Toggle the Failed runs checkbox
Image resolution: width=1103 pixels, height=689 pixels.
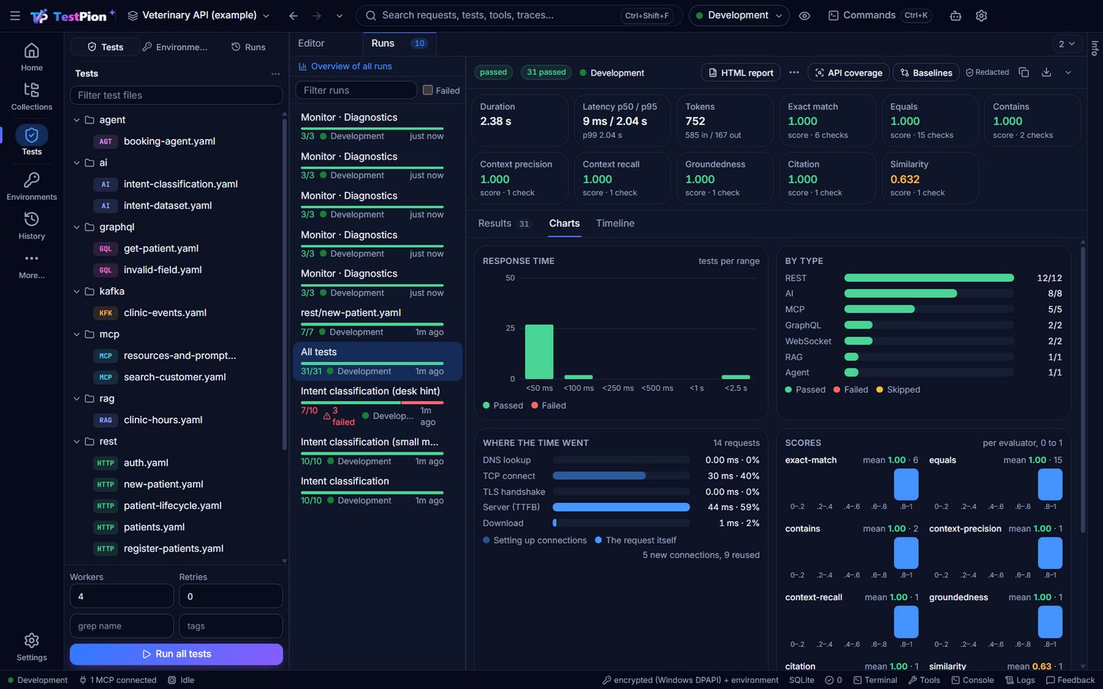tap(428, 90)
